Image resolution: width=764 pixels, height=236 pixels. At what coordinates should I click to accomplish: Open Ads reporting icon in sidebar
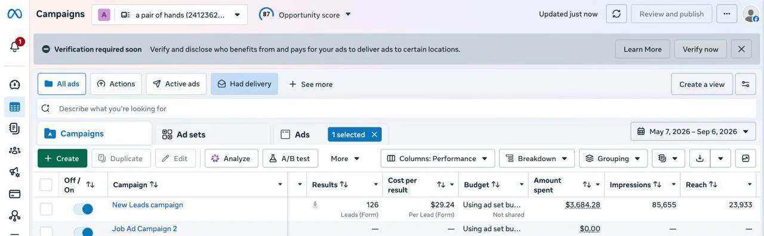click(x=15, y=129)
